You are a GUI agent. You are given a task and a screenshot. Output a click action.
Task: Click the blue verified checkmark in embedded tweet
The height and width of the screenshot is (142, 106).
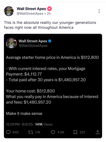[50, 41]
